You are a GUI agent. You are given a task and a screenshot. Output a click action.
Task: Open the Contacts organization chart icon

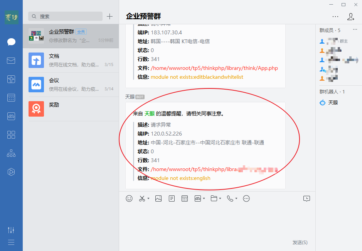(x=11, y=153)
